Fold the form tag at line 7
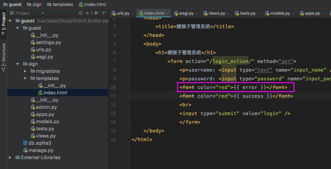331x169 pixels. click(129, 61)
